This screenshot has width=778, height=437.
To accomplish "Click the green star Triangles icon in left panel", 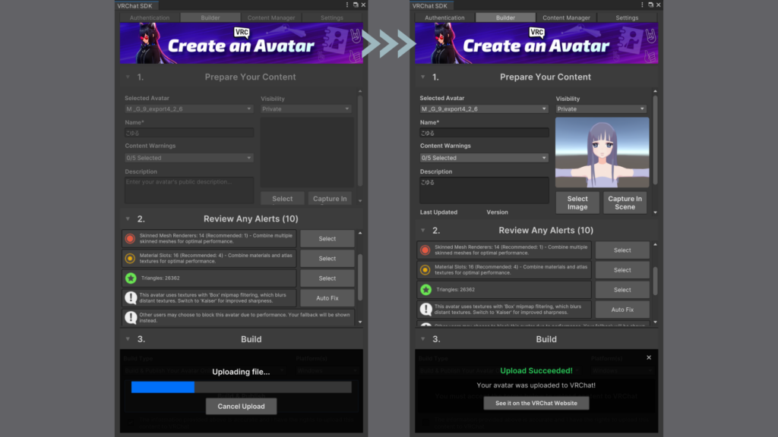I will [130, 278].
